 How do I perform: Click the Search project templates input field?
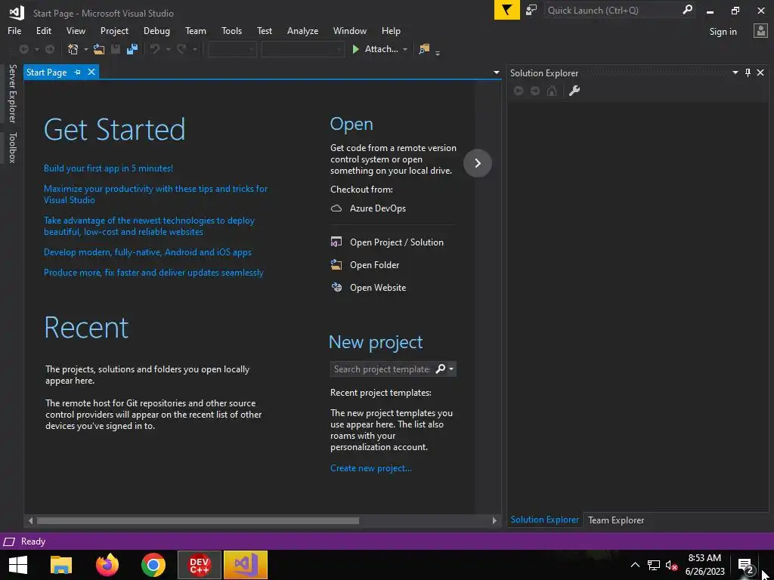coord(382,369)
